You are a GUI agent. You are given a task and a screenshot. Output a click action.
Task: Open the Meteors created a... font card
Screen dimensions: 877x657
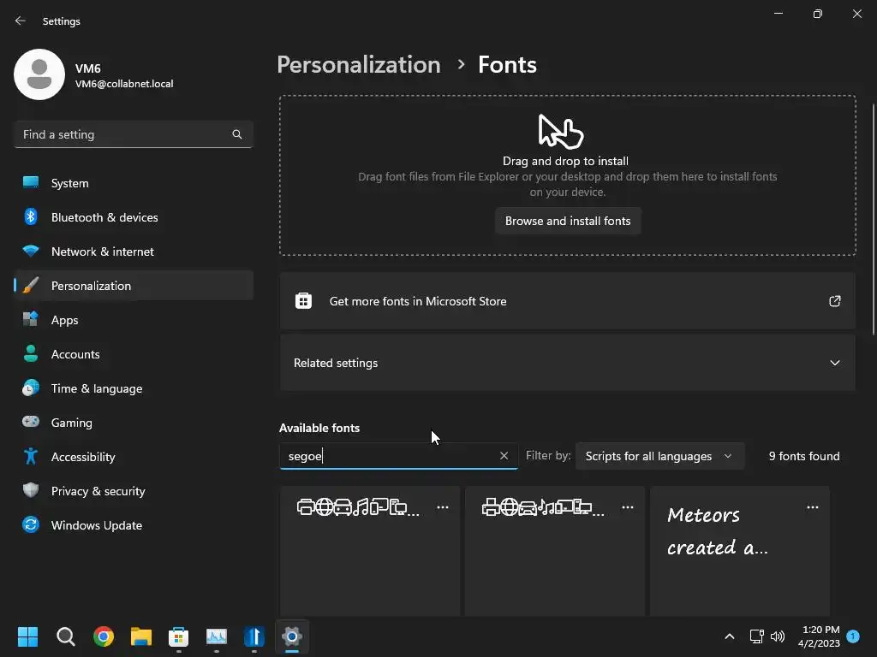(x=739, y=552)
